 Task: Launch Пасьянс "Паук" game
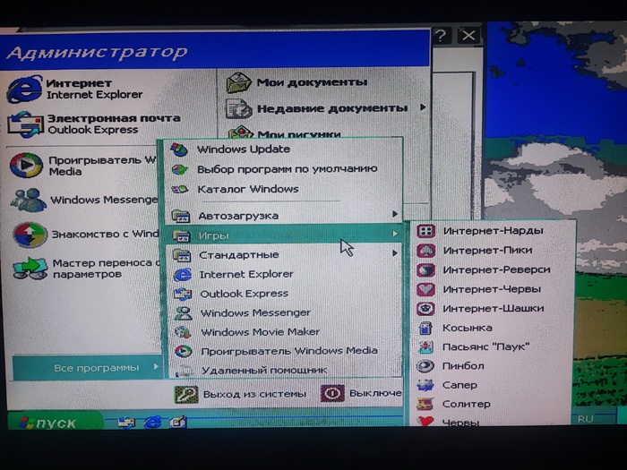(485, 346)
